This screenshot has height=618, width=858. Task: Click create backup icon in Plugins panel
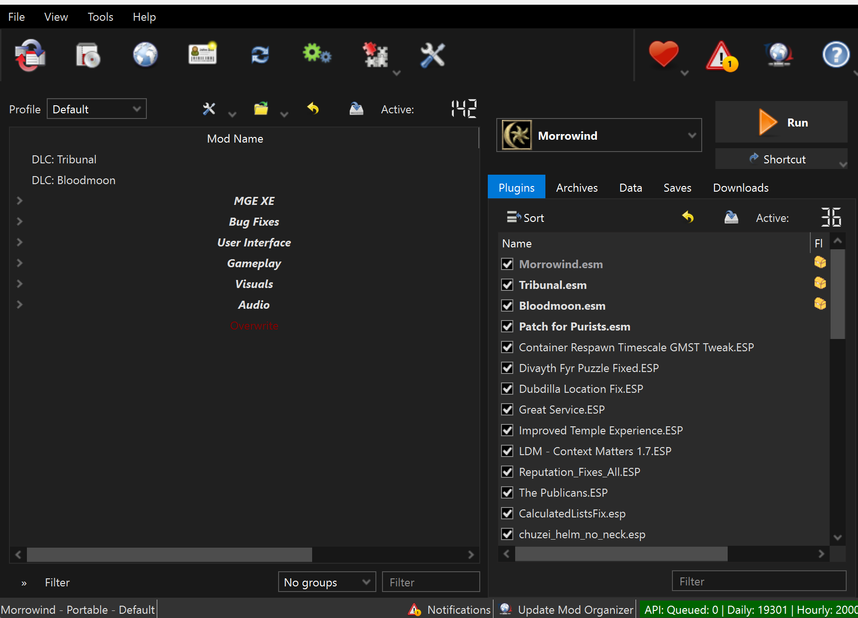pyautogui.click(x=731, y=217)
